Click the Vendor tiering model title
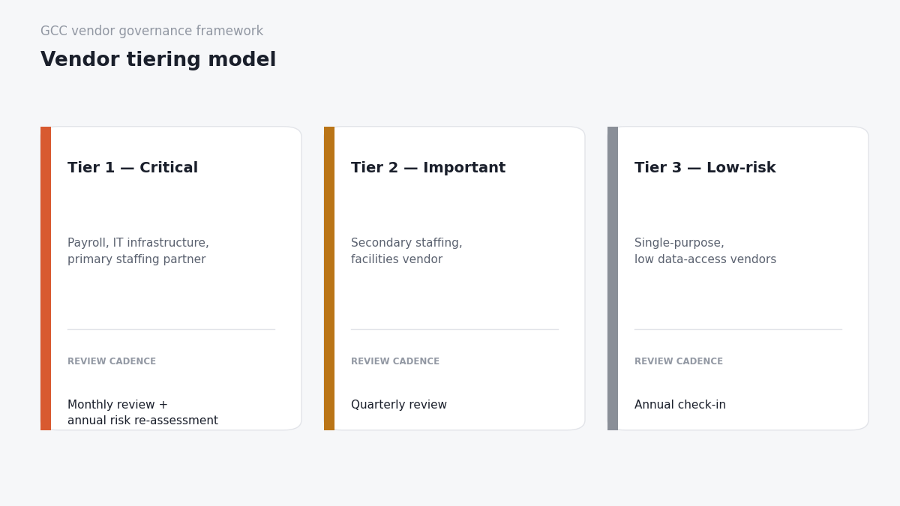900x506 pixels. [x=158, y=61]
